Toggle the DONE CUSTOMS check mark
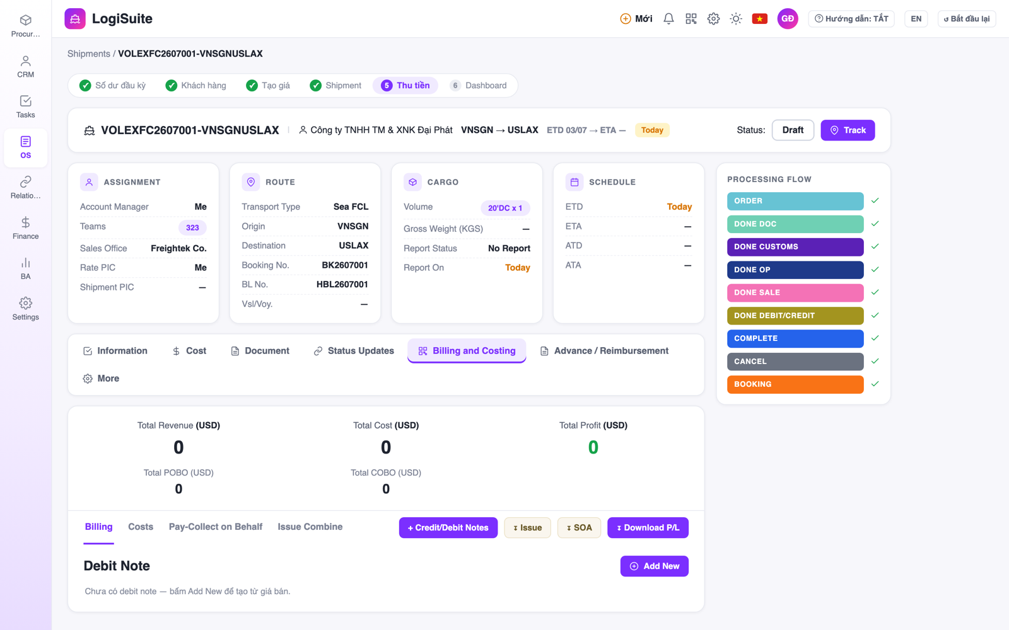 [875, 246]
